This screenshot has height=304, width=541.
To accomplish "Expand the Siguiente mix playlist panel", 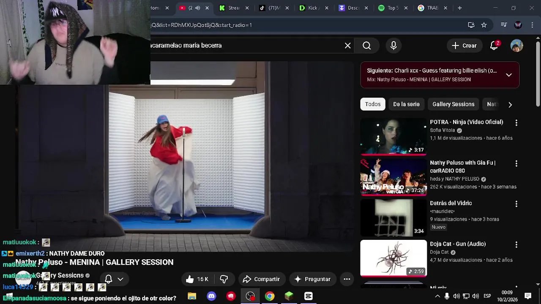I will [x=509, y=75].
